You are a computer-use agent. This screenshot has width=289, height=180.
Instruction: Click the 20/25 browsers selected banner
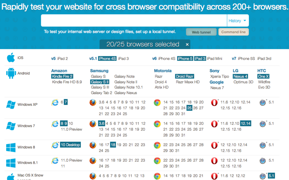[145, 44]
